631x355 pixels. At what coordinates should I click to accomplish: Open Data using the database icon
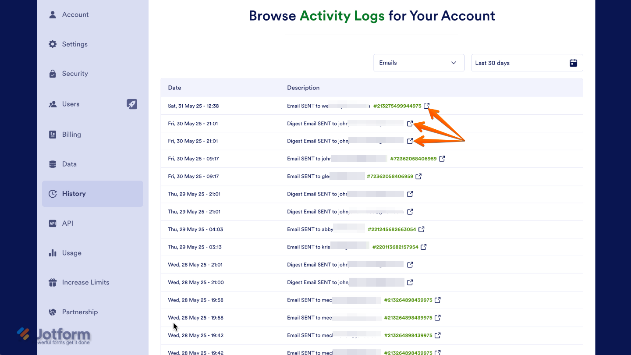click(52, 163)
